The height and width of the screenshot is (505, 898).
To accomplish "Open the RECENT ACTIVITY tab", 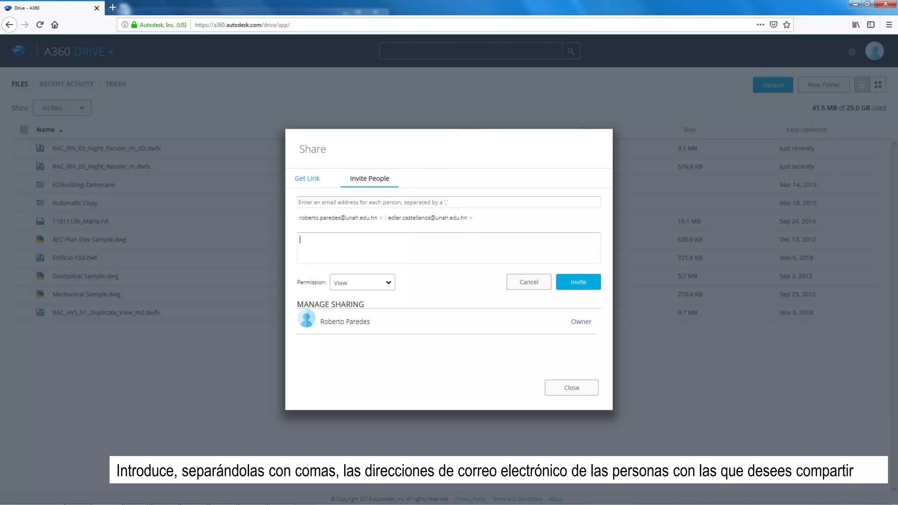I will pyautogui.click(x=67, y=84).
